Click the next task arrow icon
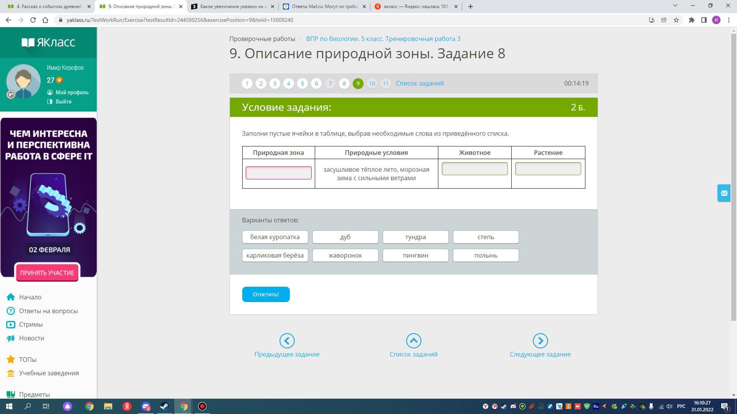 tap(540, 340)
